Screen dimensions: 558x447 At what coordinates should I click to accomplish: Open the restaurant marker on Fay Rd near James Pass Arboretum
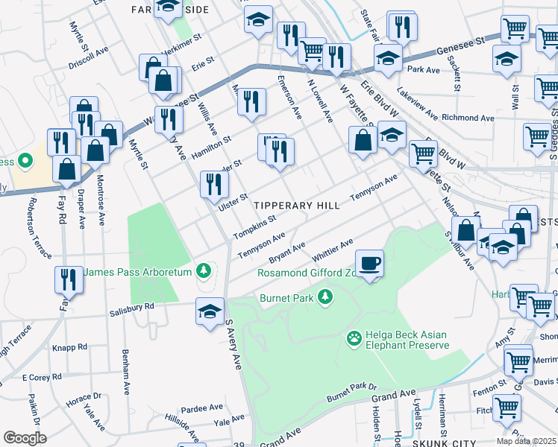69,281
